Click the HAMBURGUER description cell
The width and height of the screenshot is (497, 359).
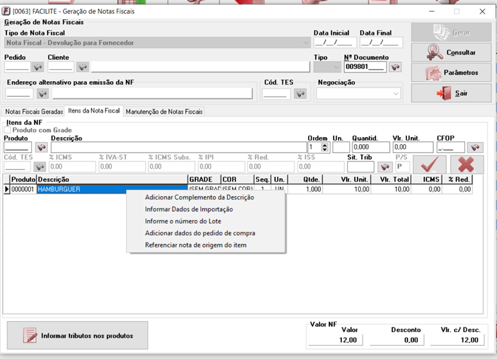pyautogui.click(x=113, y=189)
